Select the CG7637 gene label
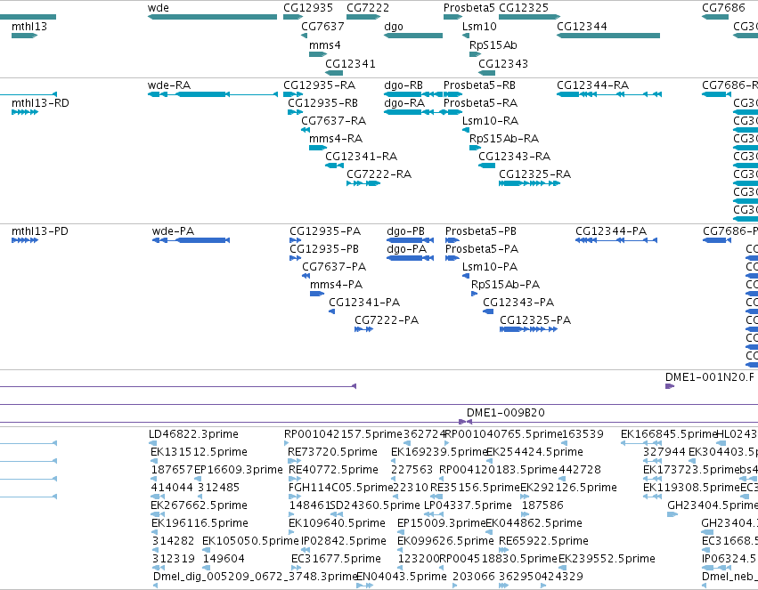 (322, 26)
